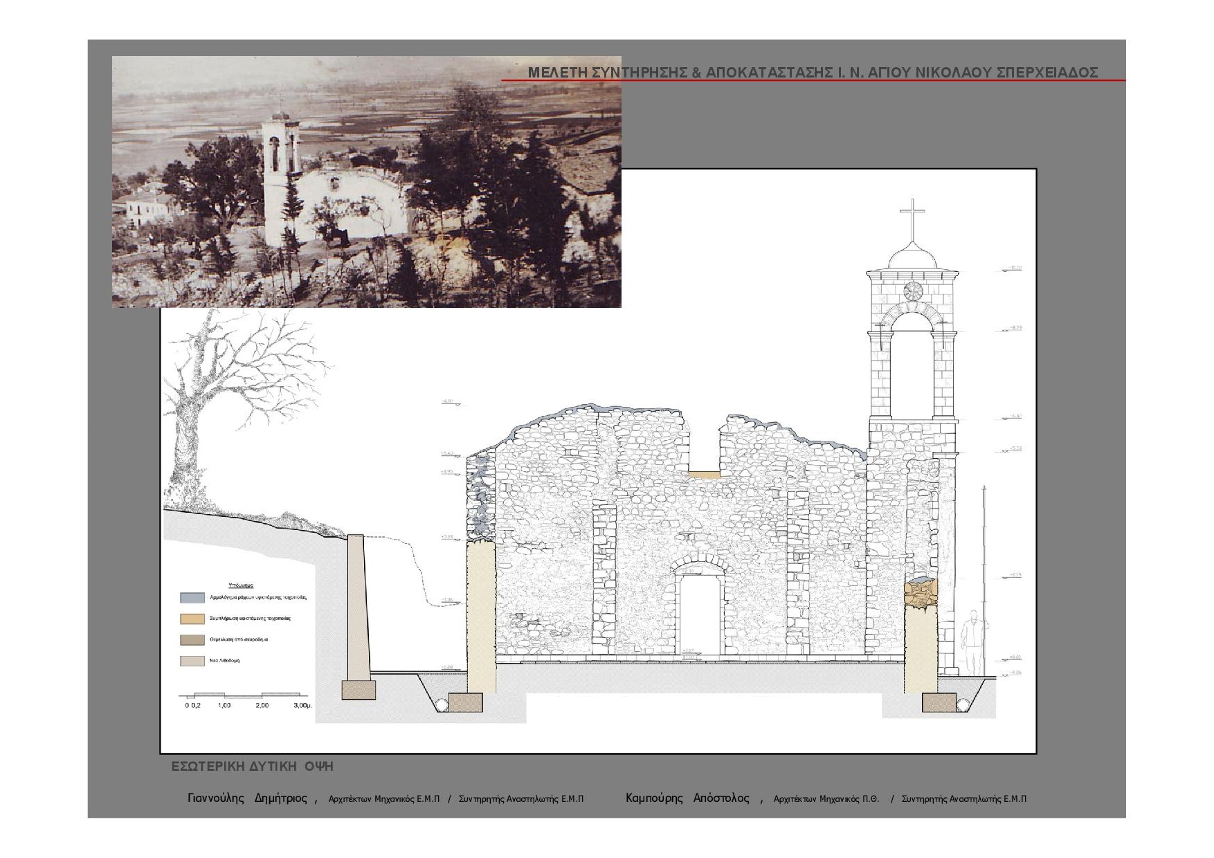Image resolution: width=1214 pixels, height=858 pixels.
Task: Click the blue-grey legend swatch for 'Αρμολόγημα'
Action: (192, 598)
